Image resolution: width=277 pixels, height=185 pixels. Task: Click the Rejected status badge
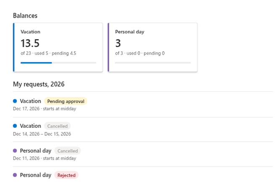tap(66, 175)
